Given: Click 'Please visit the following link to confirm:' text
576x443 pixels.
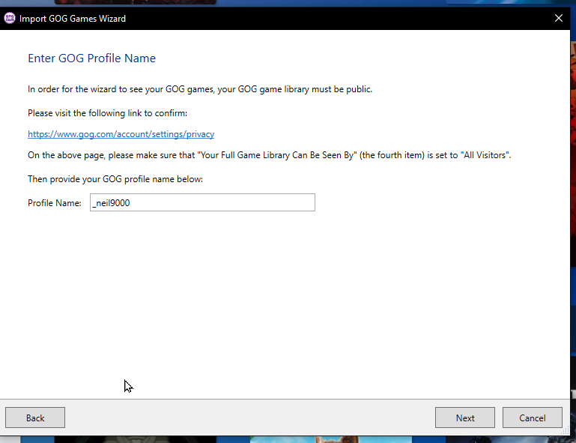Looking at the screenshot, I should (x=108, y=113).
